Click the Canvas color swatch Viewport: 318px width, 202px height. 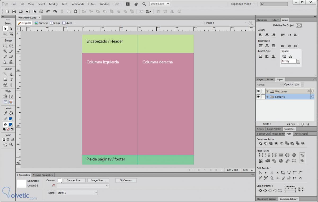pos(60,180)
